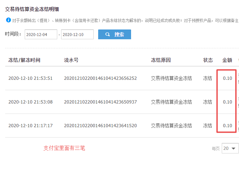Click the 搜索 search button
239x170 pixels.
click(114, 34)
